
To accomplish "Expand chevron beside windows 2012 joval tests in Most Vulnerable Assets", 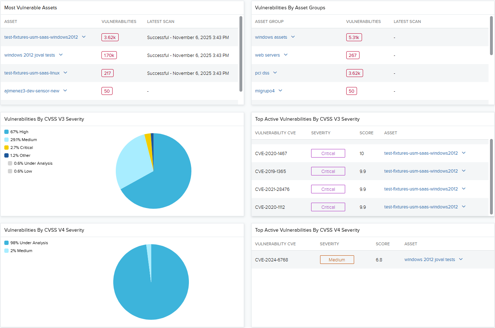I will [61, 55].
